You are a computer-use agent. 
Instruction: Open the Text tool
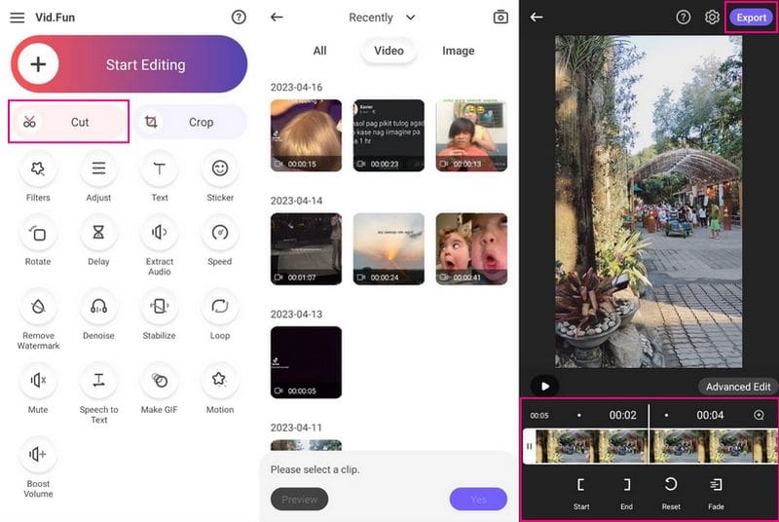159,177
